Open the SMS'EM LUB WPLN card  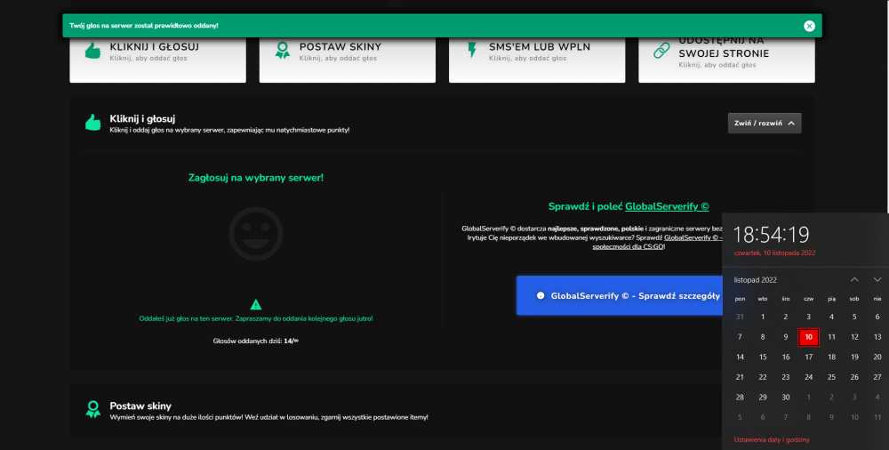point(537,60)
